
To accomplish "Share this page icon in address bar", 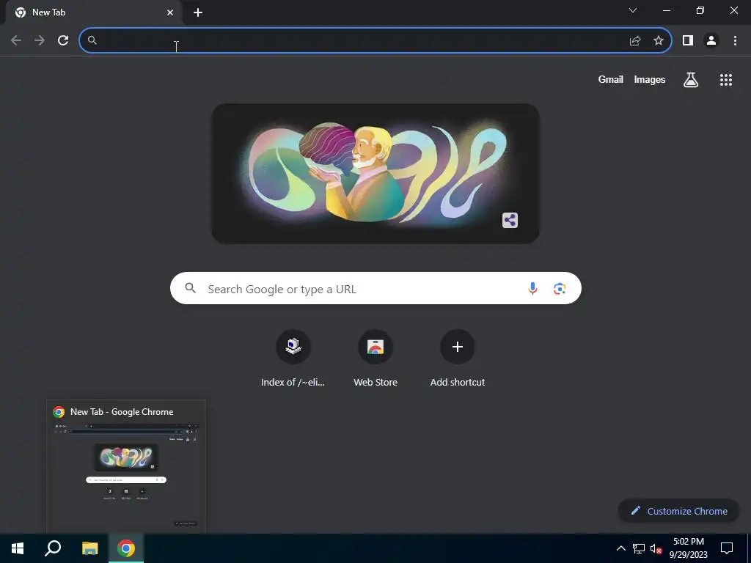I will click(x=635, y=41).
